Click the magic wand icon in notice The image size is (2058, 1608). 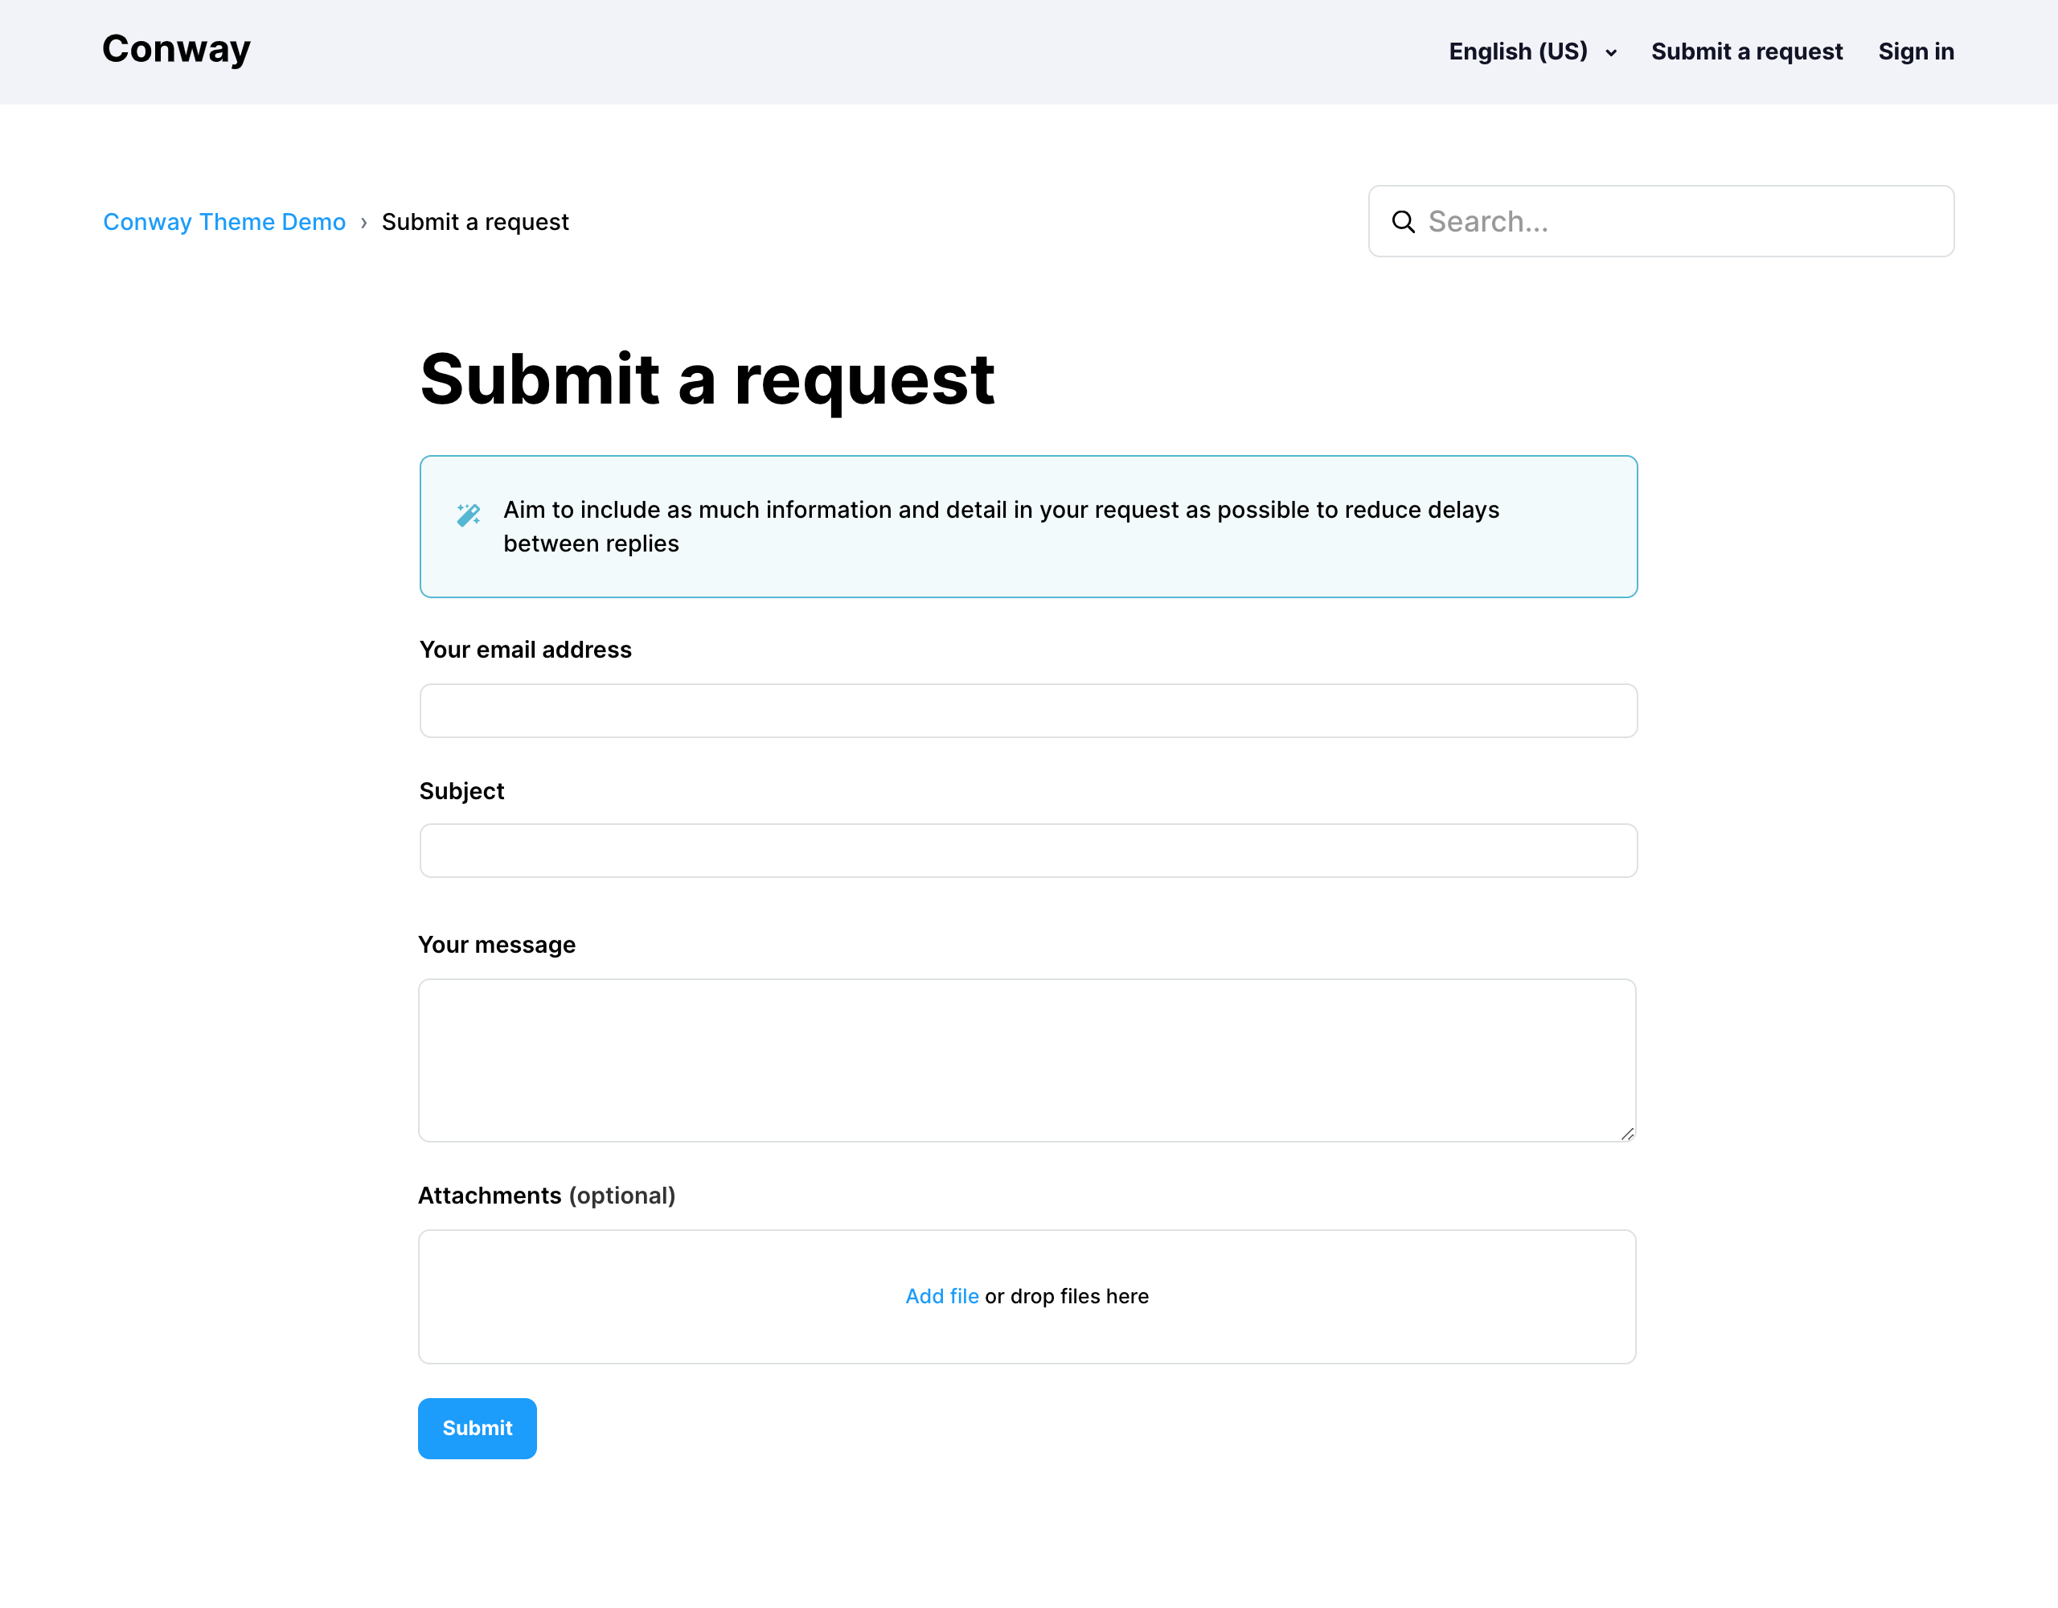click(x=469, y=515)
